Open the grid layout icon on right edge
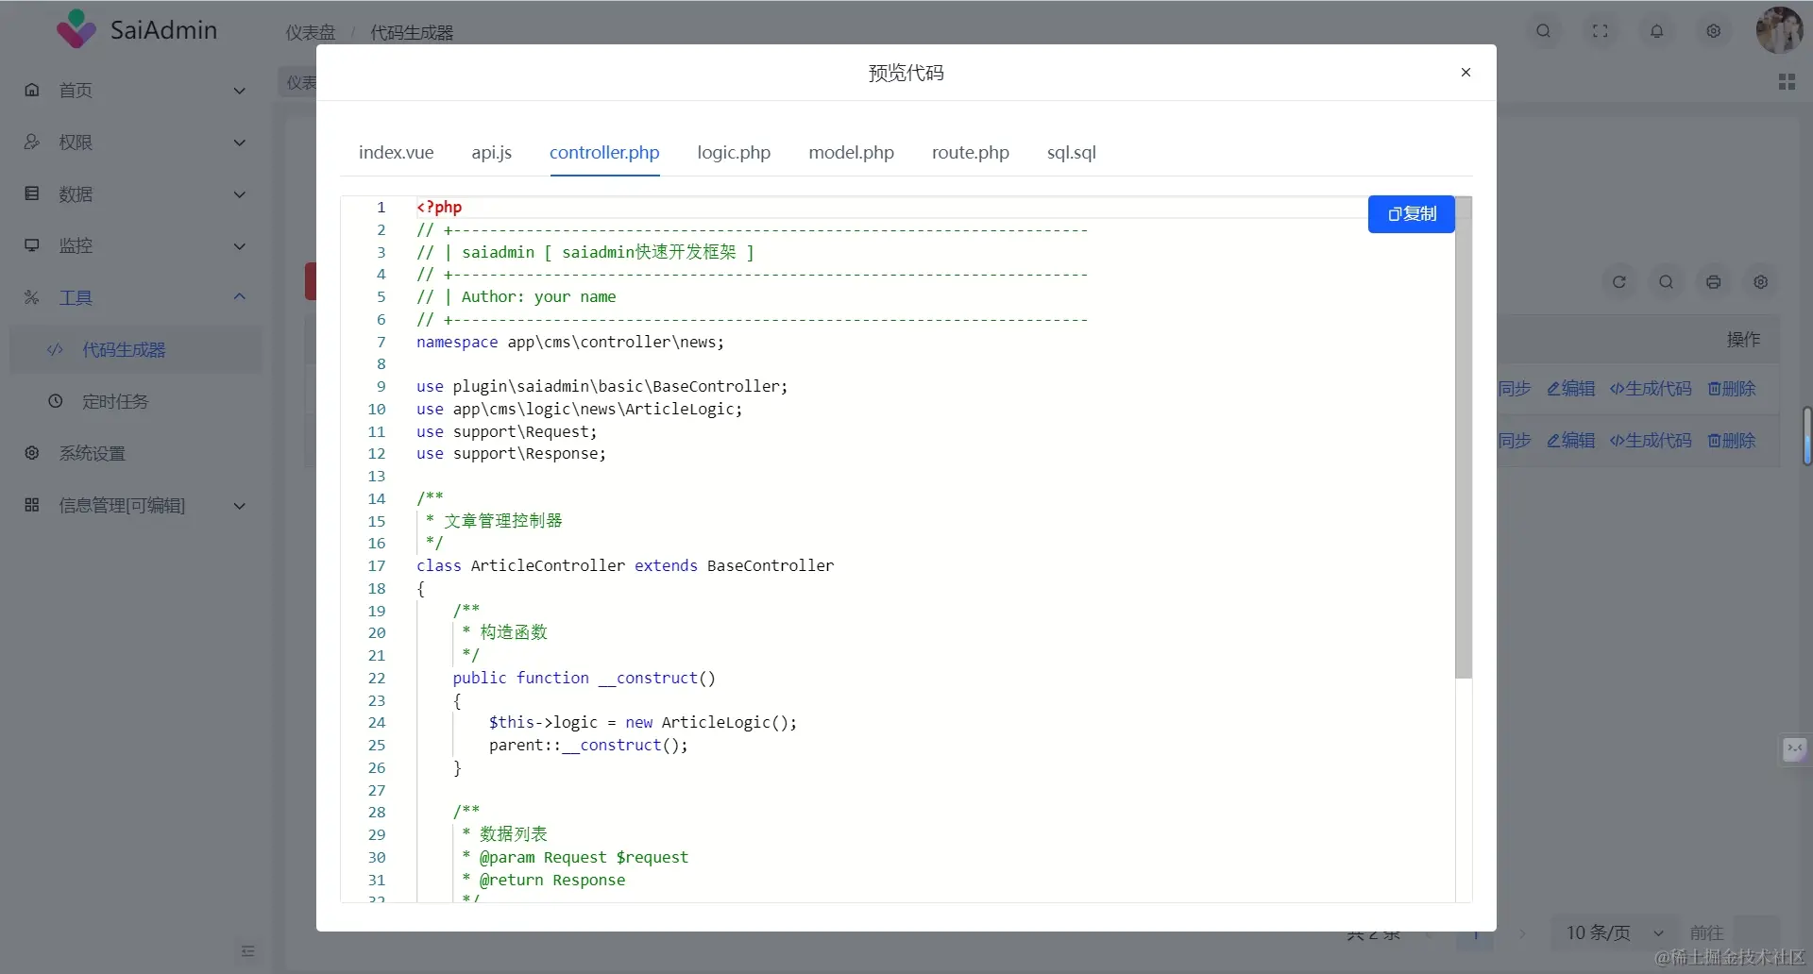Screen dimensions: 1813x974 click(x=1787, y=81)
